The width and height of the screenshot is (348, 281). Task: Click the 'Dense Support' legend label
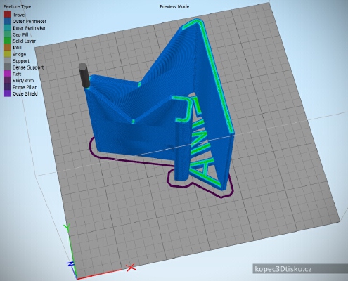tap(28, 67)
